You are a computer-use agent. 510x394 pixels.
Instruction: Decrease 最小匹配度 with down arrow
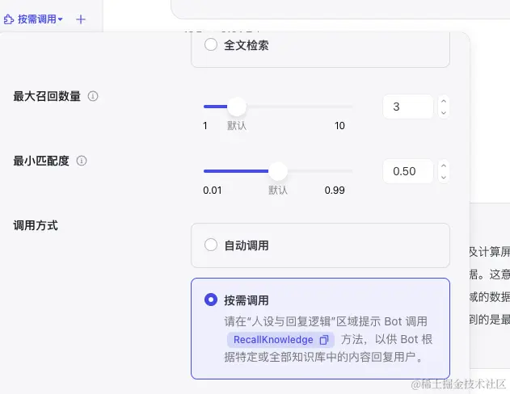coord(443,177)
